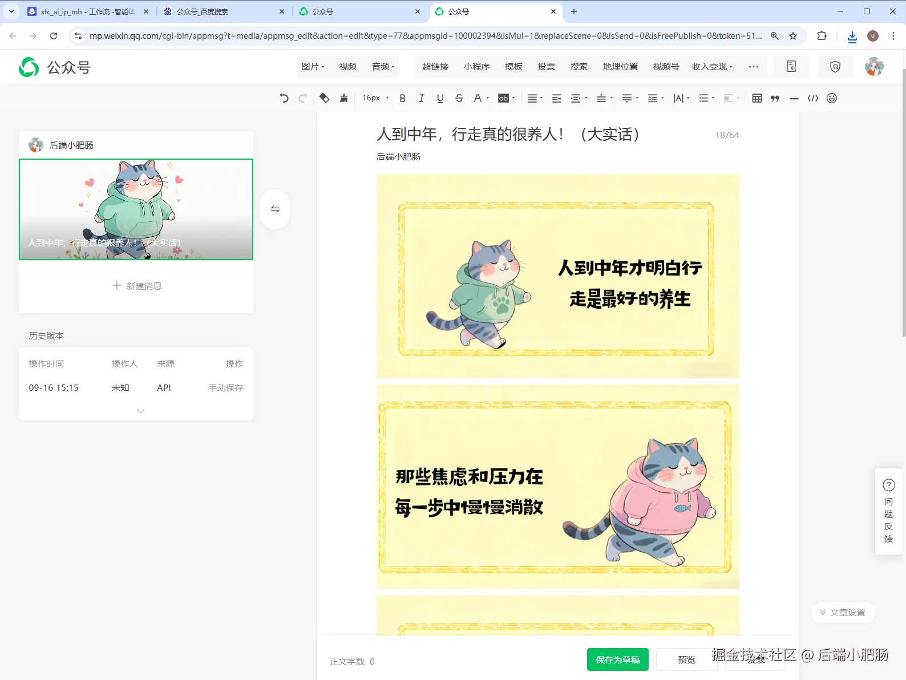Open more insert options (three dots)
906x680 pixels.
coord(754,67)
